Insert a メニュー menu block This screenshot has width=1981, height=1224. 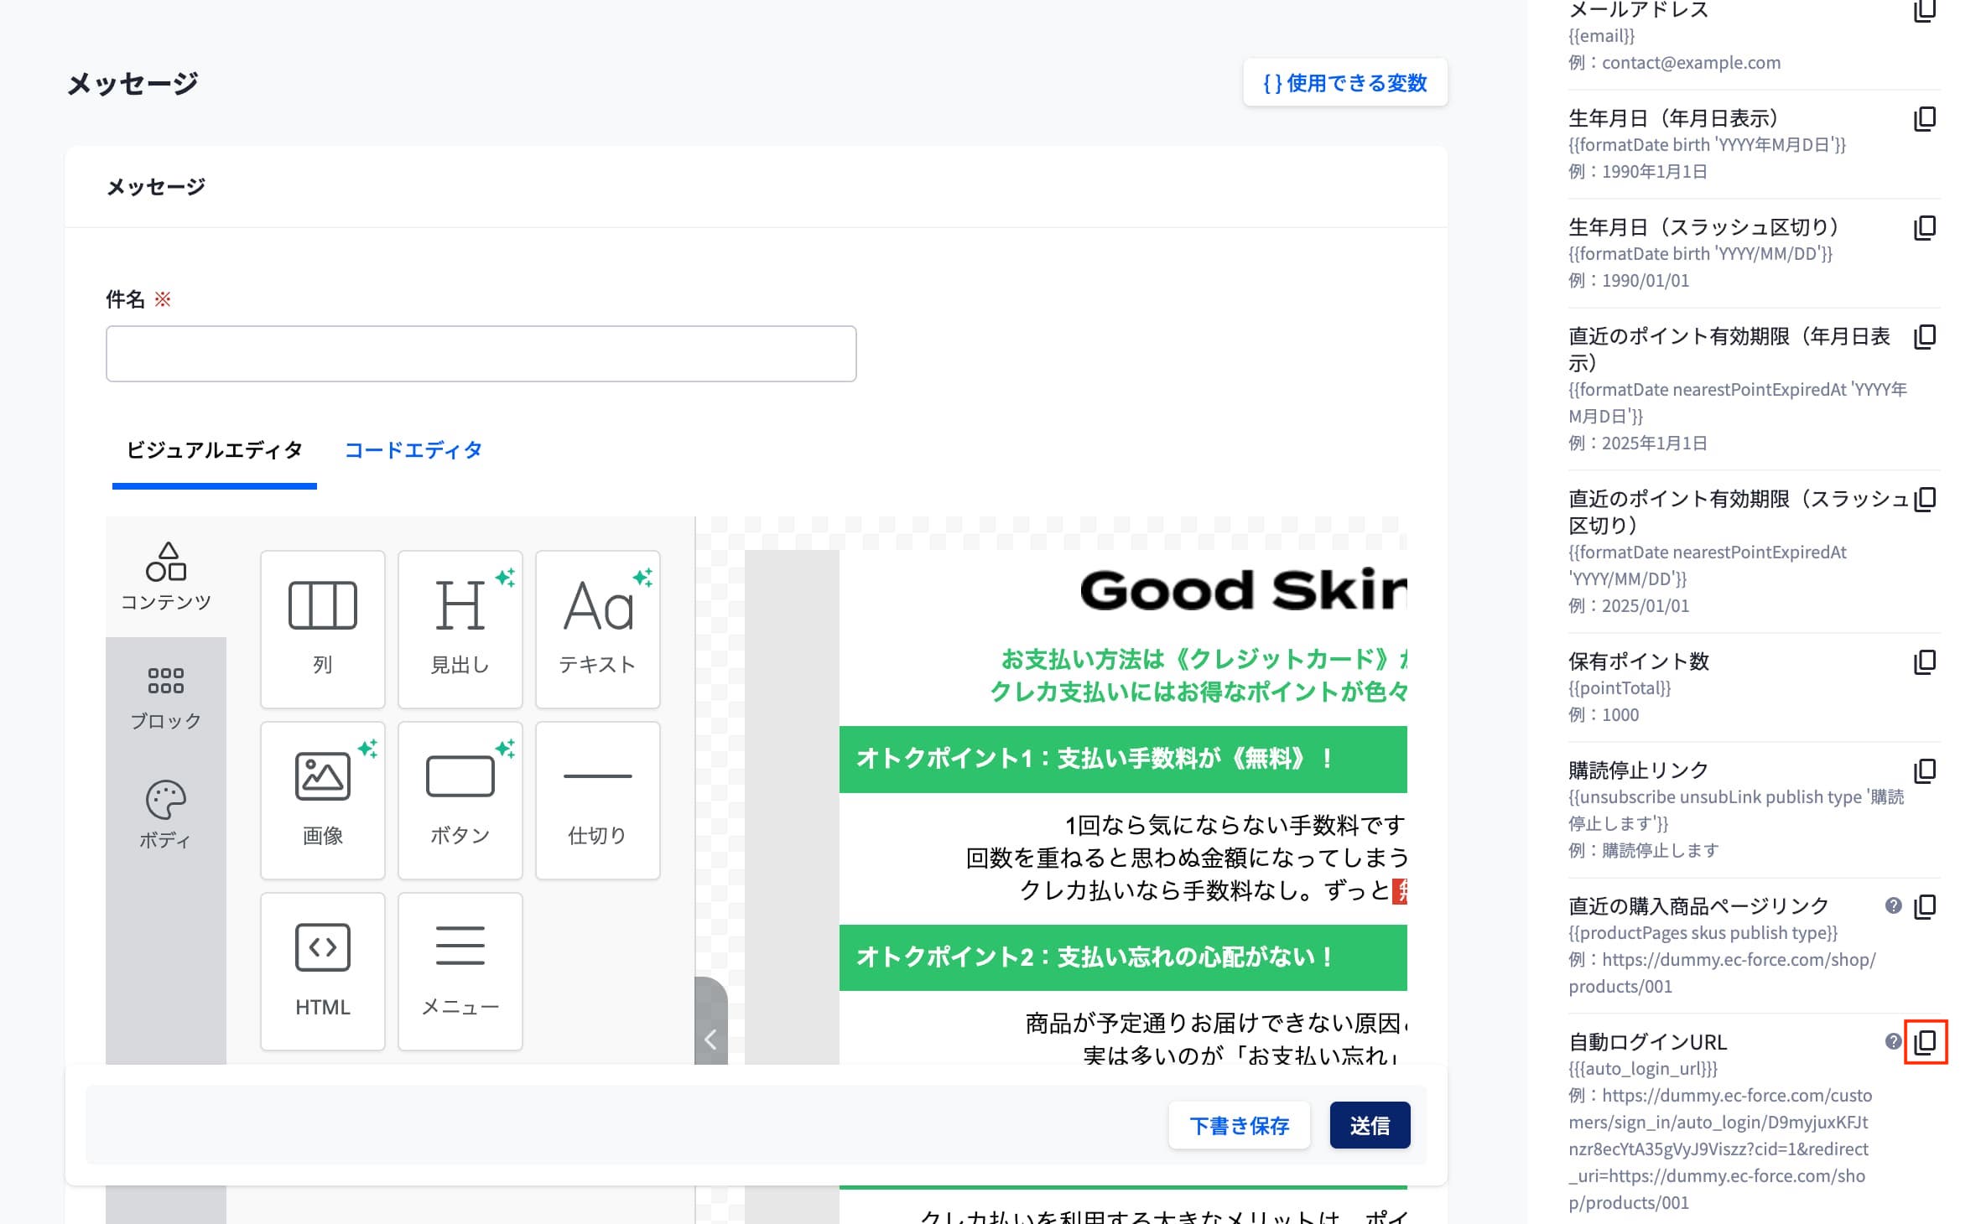click(460, 971)
